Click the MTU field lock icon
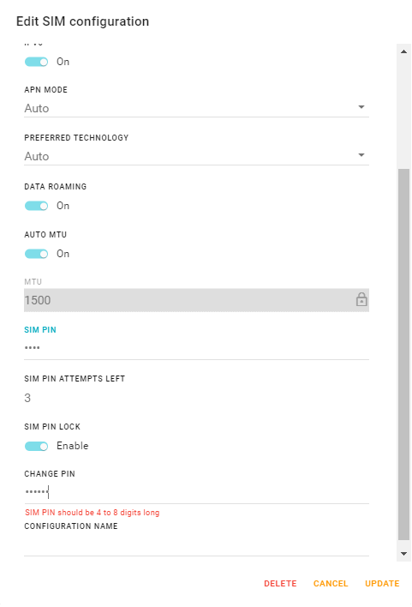 361,299
